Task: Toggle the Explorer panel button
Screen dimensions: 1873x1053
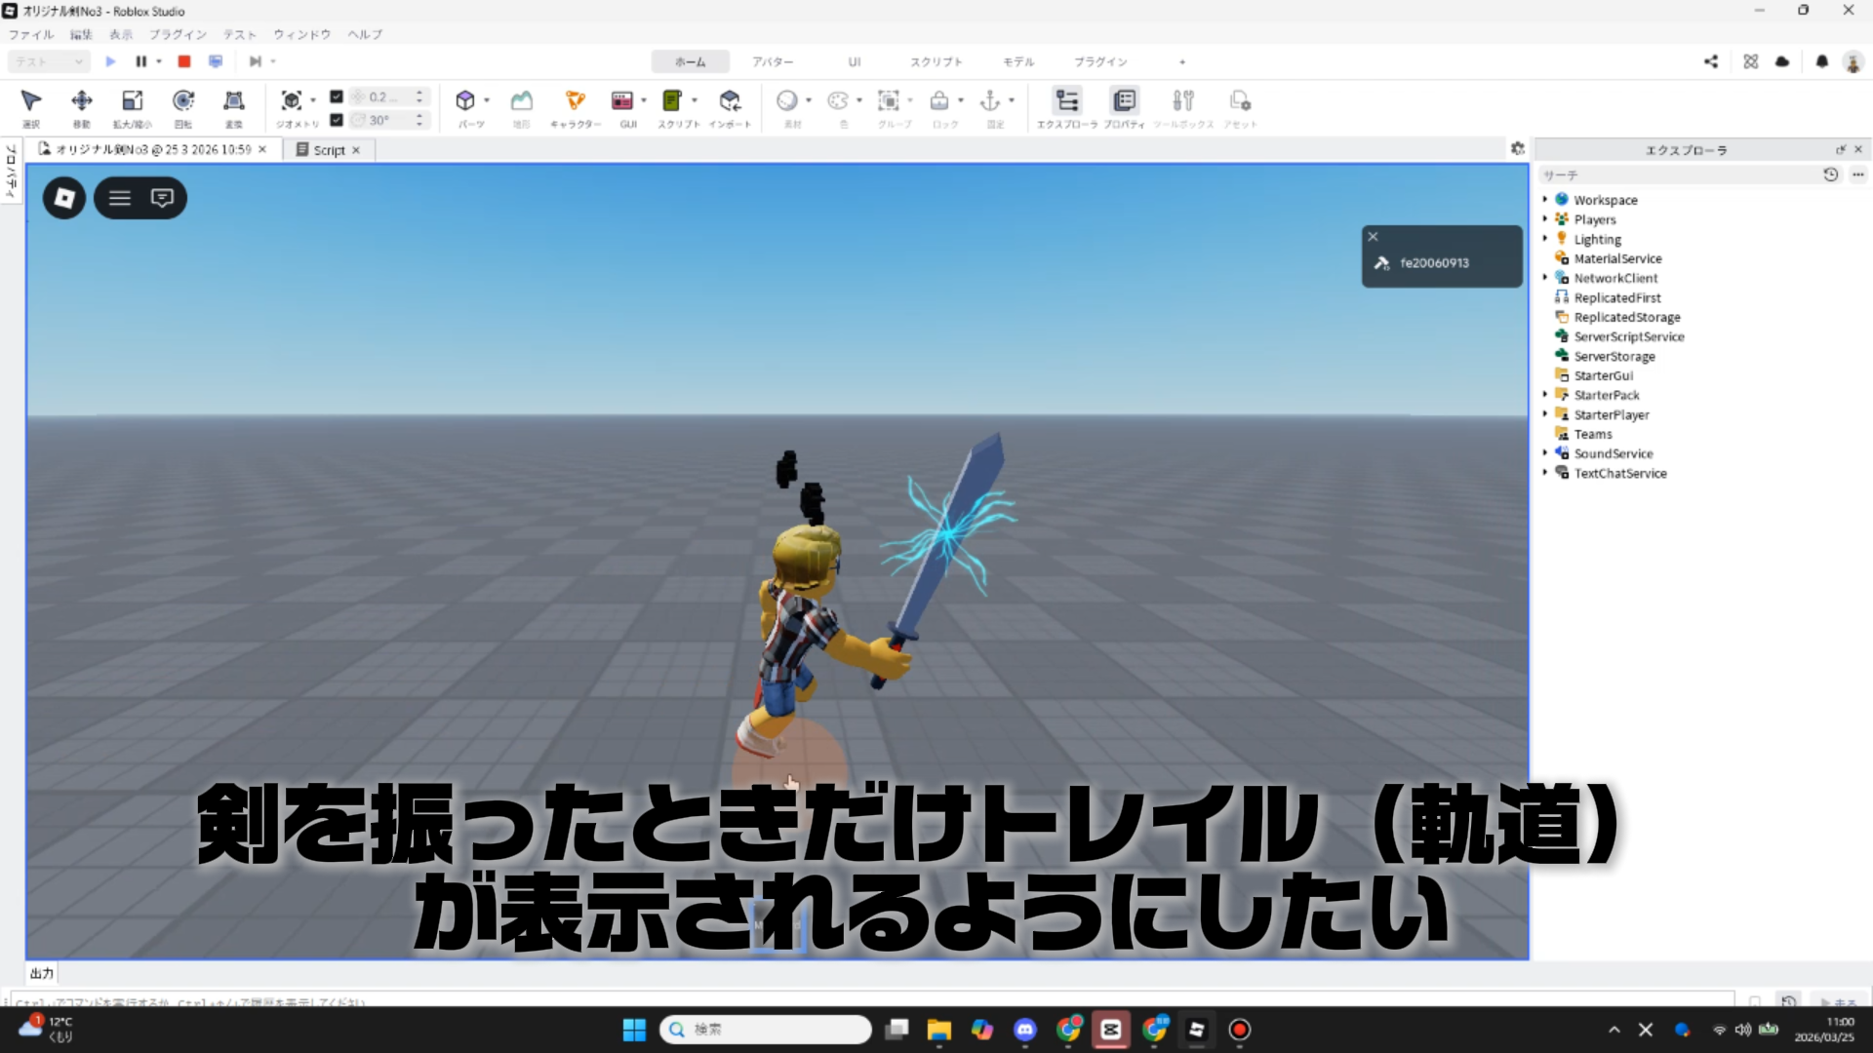Action: click(1066, 101)
